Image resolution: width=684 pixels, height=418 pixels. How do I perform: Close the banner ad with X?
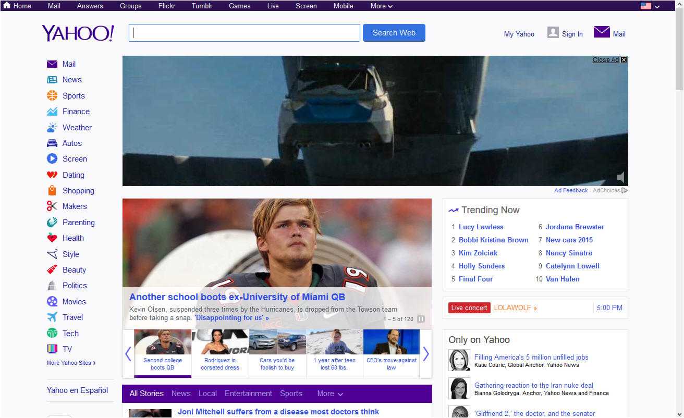(624, 60)
